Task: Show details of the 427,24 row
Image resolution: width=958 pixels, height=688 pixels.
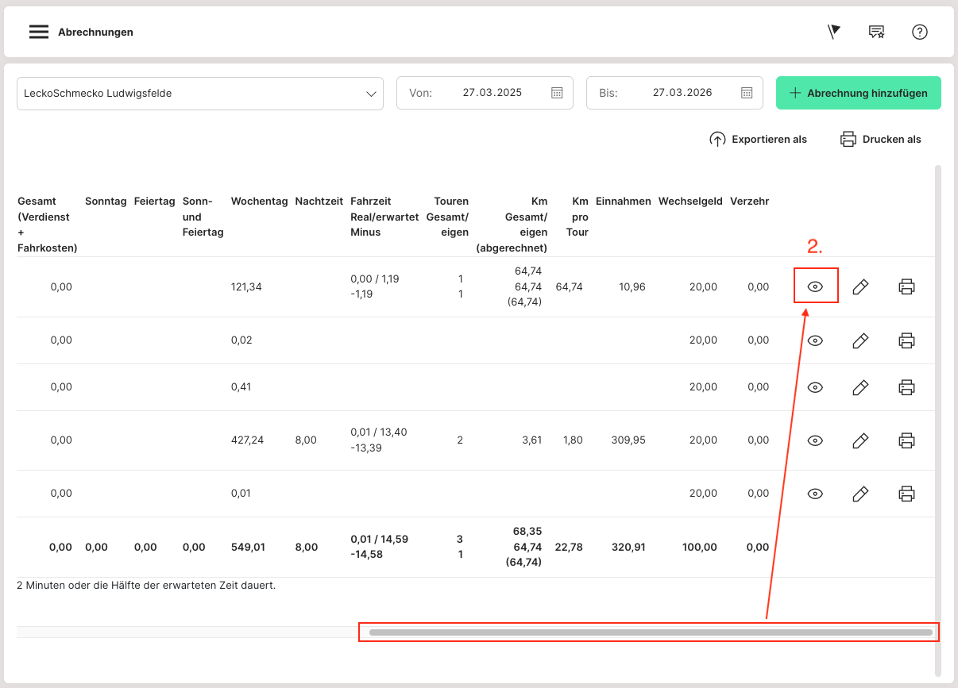Action: click(815, 440)
